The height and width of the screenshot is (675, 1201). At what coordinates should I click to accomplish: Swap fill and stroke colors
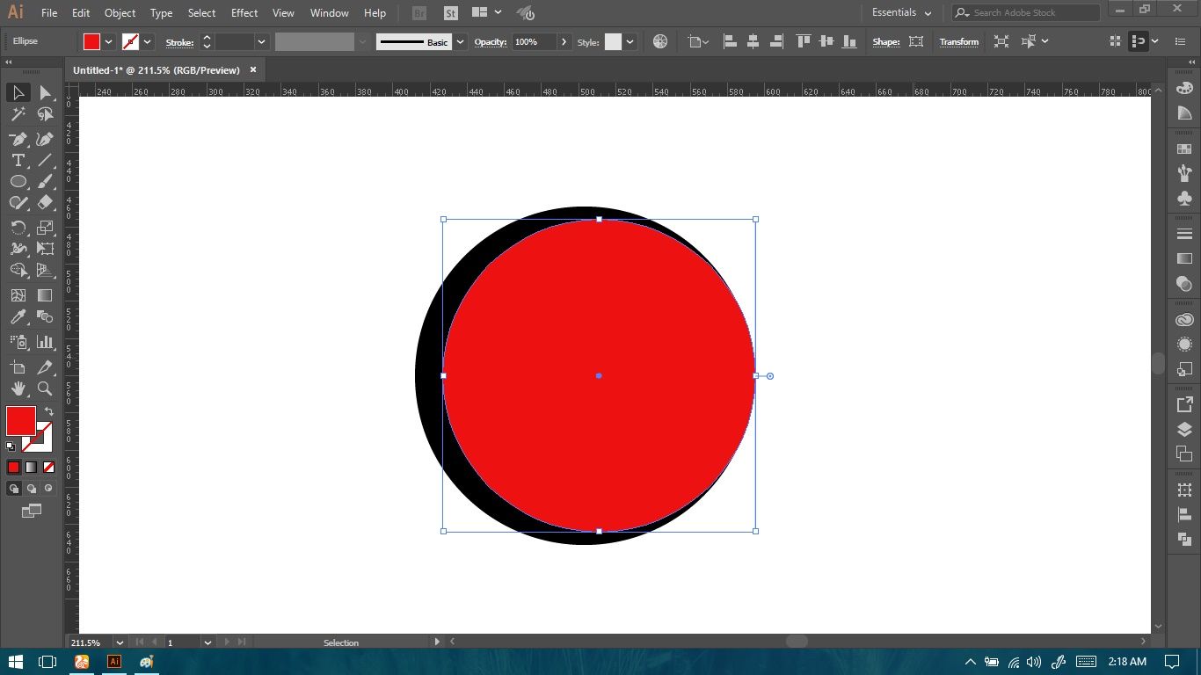point(49,411)
